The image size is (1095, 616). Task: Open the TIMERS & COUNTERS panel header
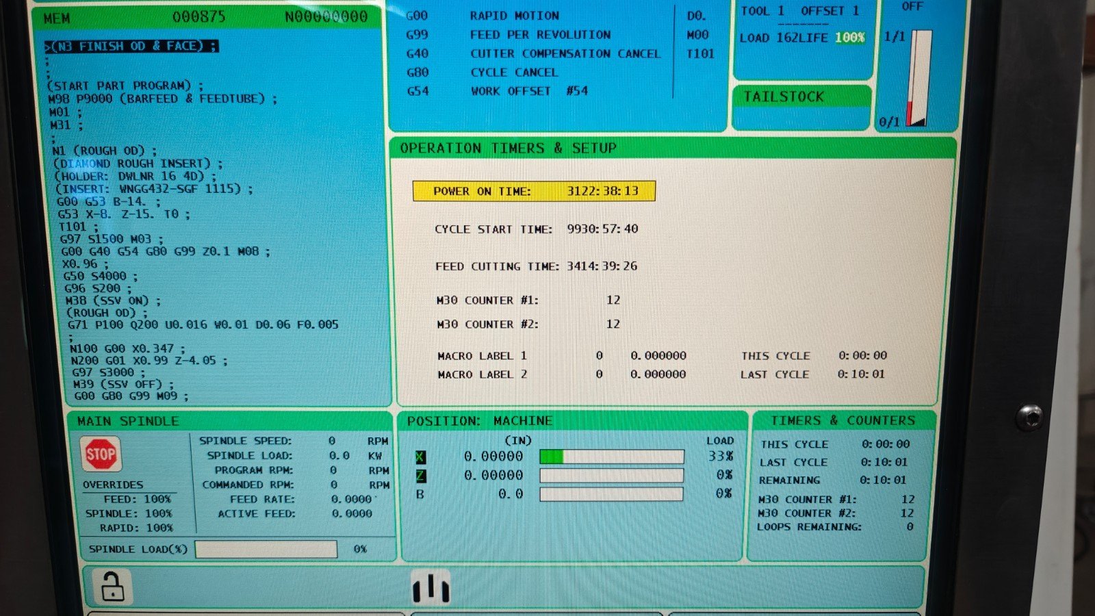pyautogui.click(x=842, y=421)
